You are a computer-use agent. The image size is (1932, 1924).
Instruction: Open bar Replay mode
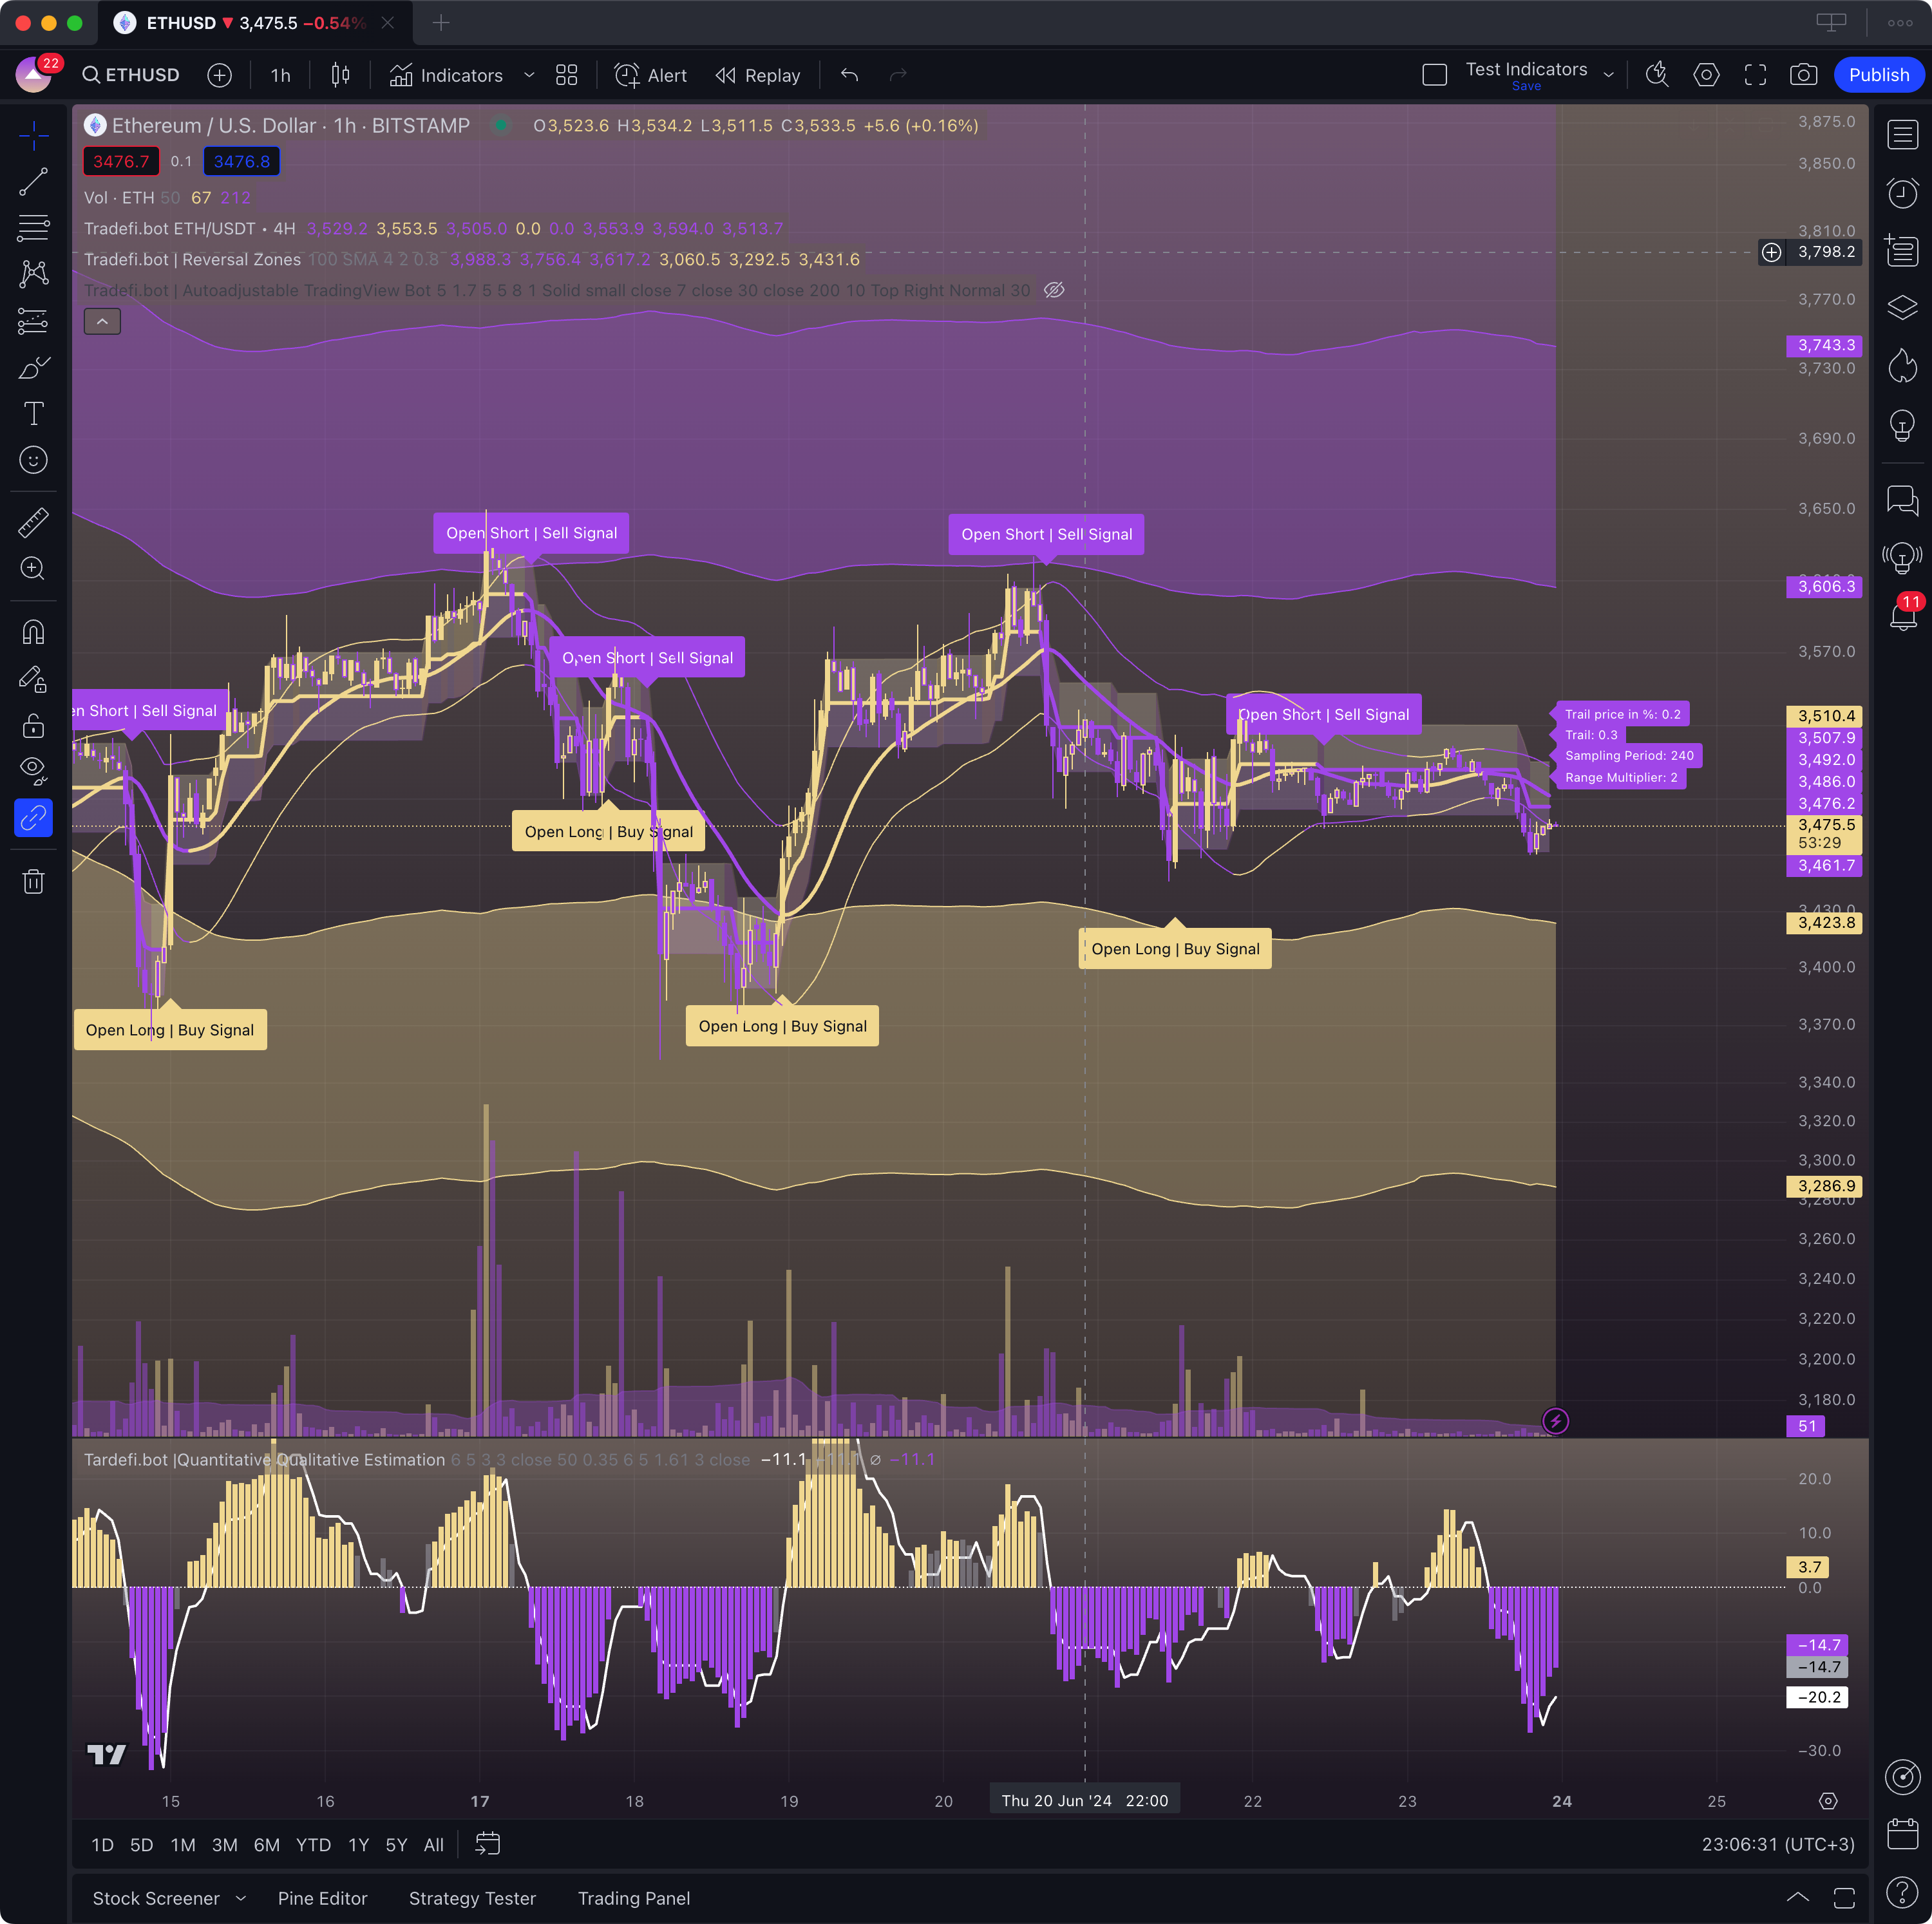point(758,75)
